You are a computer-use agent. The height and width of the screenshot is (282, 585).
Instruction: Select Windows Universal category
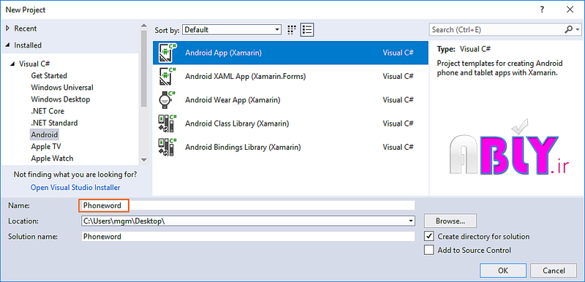coord(62,88)
